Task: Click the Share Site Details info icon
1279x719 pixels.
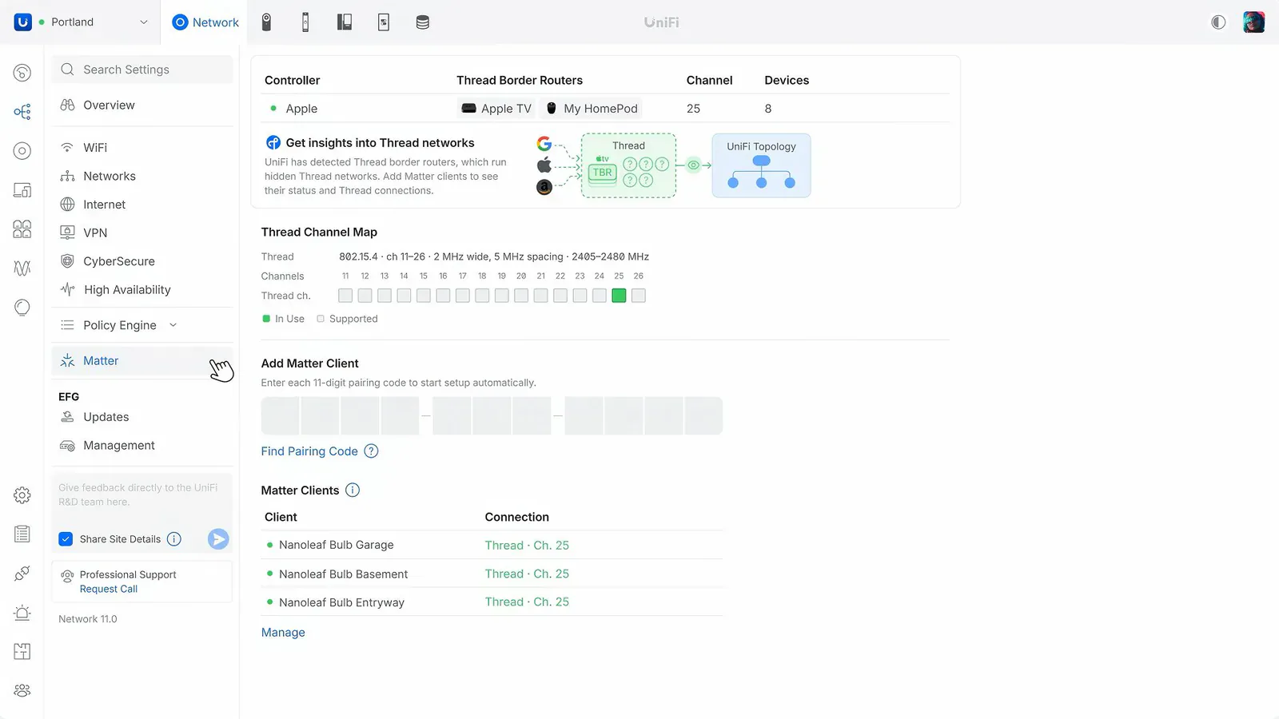Action: click(174, 539)
